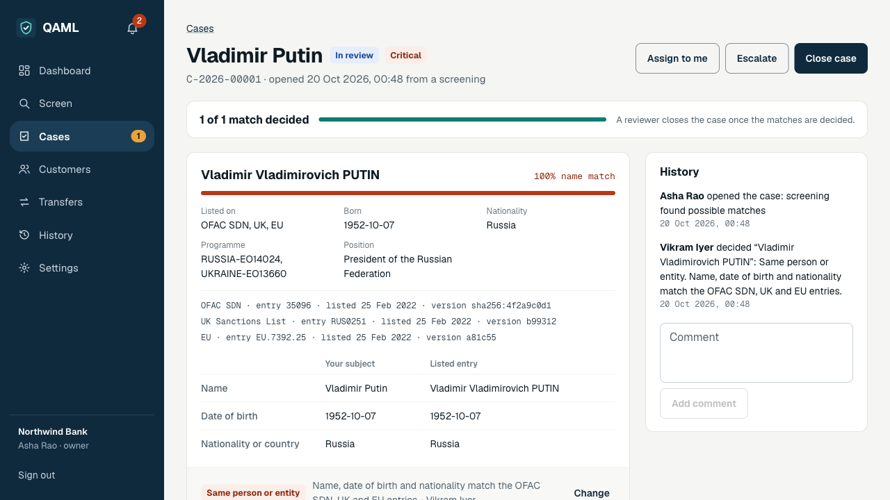Click Change on the match decision
890x500 pixels.
(x=592, y=493)
